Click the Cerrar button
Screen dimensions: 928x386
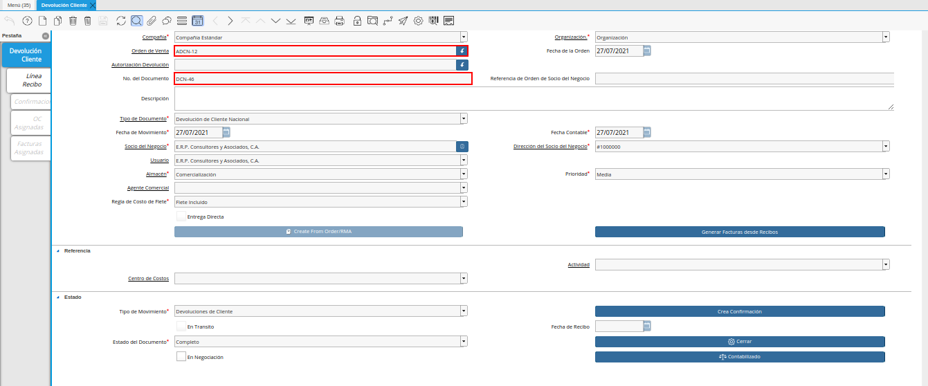click(x=740, y=342)
